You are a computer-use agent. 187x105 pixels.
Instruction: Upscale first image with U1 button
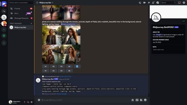click(x=46, y=66)
